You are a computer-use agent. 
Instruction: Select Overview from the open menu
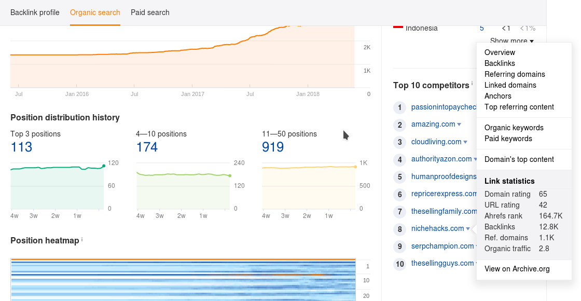[x=500, y=52]
